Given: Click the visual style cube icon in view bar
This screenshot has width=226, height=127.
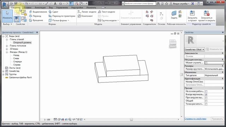Looking at the screenshot, I should 59,119.
